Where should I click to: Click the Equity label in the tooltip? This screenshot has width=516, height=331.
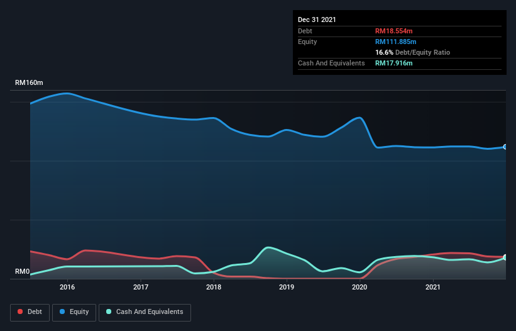click(307, 42)
